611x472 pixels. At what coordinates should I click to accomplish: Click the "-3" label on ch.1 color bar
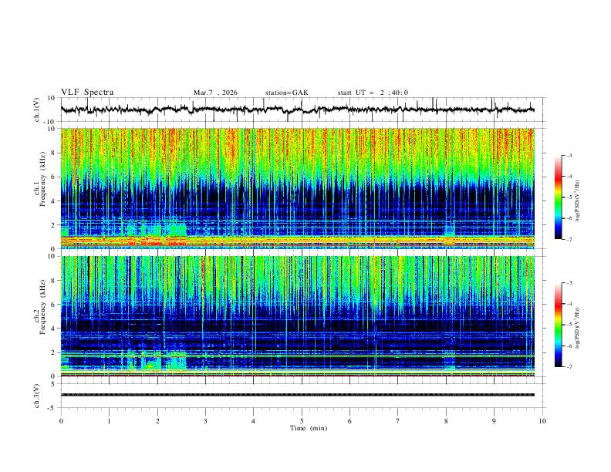tap(569, 155)
